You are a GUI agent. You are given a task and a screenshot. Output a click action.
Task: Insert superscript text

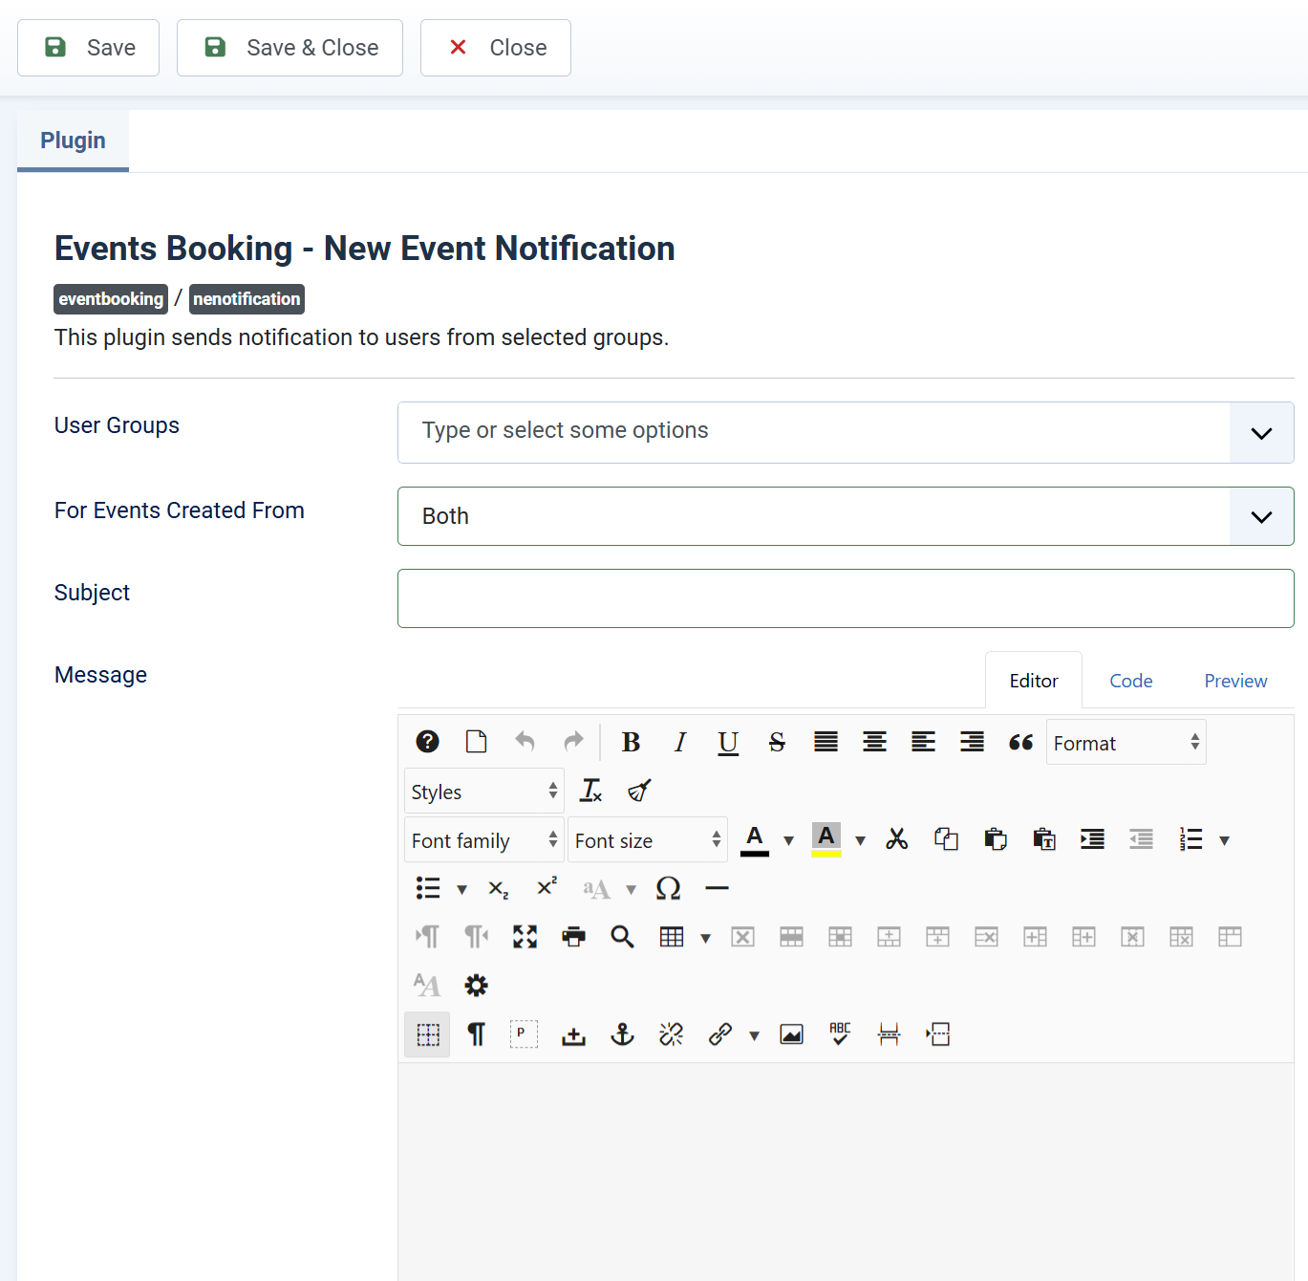click(547, 888)
